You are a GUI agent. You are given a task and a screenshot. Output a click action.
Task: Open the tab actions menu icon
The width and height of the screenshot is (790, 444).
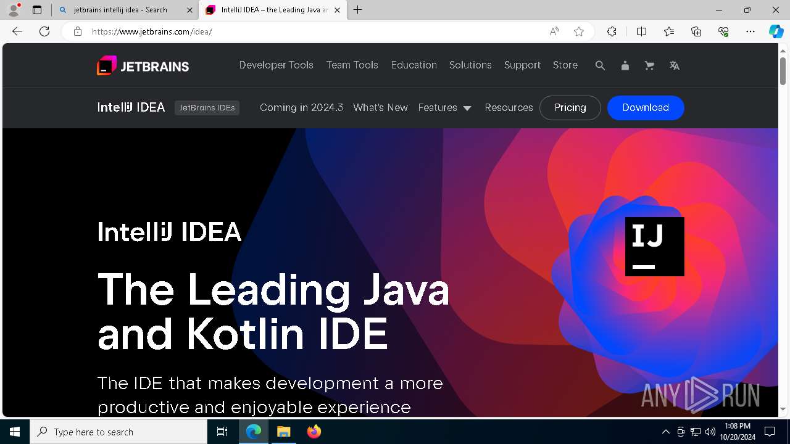(37, 10)
